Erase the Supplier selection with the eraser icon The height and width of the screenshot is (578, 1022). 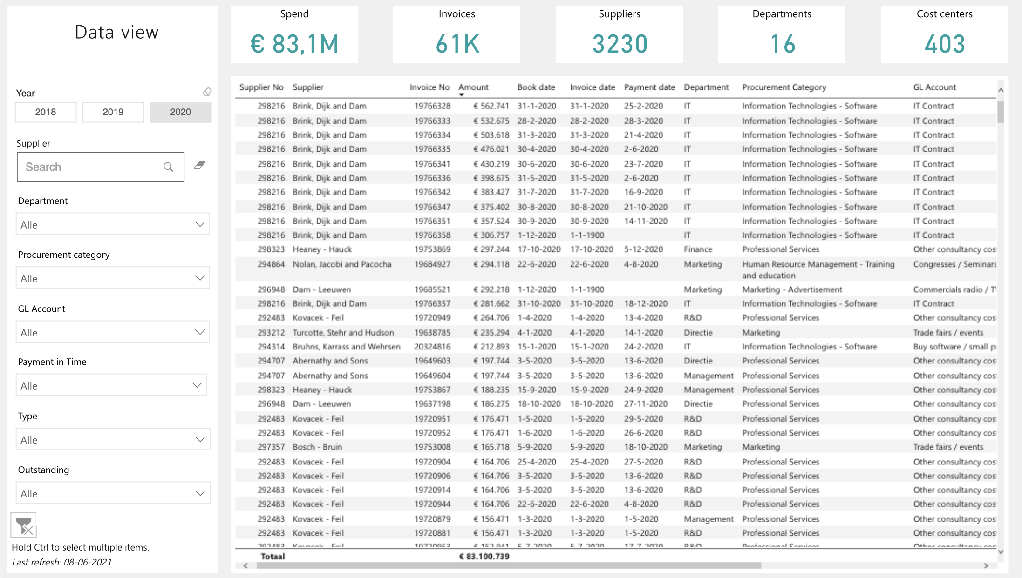point(199,166)
